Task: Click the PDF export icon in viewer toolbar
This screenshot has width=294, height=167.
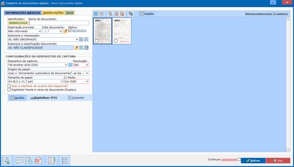Action: tap(116, 14)
